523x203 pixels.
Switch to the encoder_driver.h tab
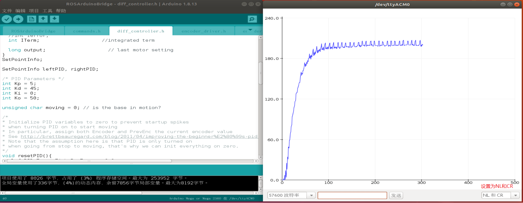203,31
